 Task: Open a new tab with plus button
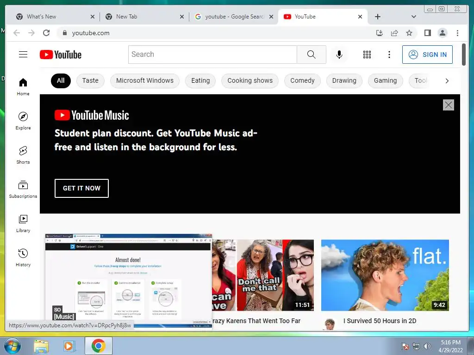pyautogui.click(x=378, y=17)
